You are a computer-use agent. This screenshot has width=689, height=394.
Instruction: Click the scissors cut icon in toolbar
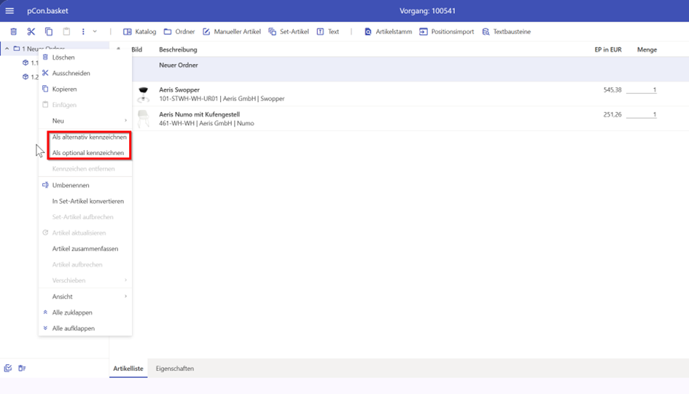click(31, 32)
